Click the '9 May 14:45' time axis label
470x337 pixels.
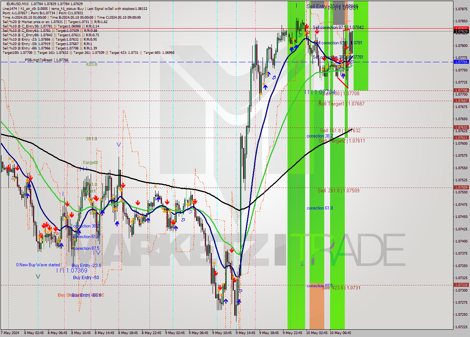click(245, 333)
